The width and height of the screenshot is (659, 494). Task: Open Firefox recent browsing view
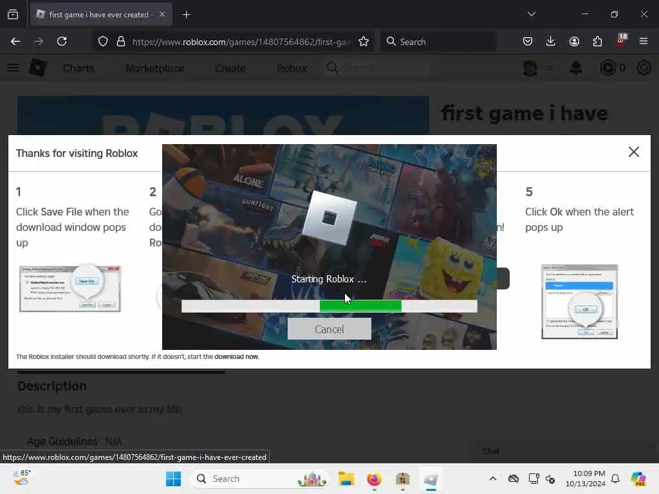(13, 14)
